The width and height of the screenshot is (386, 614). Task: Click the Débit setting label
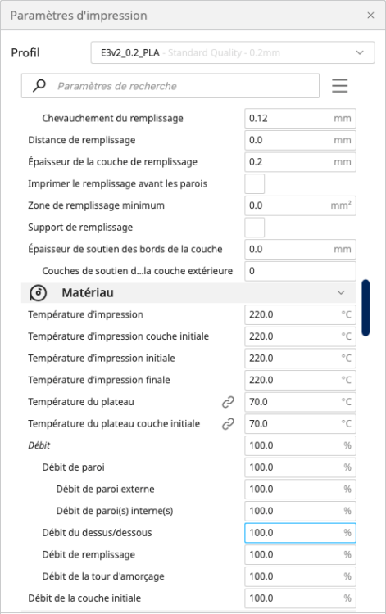pos(39,445)
